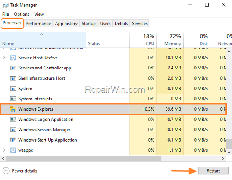232x180 pixels.
Task: Switch to the Details tab
Action: (x=121, y=24)
